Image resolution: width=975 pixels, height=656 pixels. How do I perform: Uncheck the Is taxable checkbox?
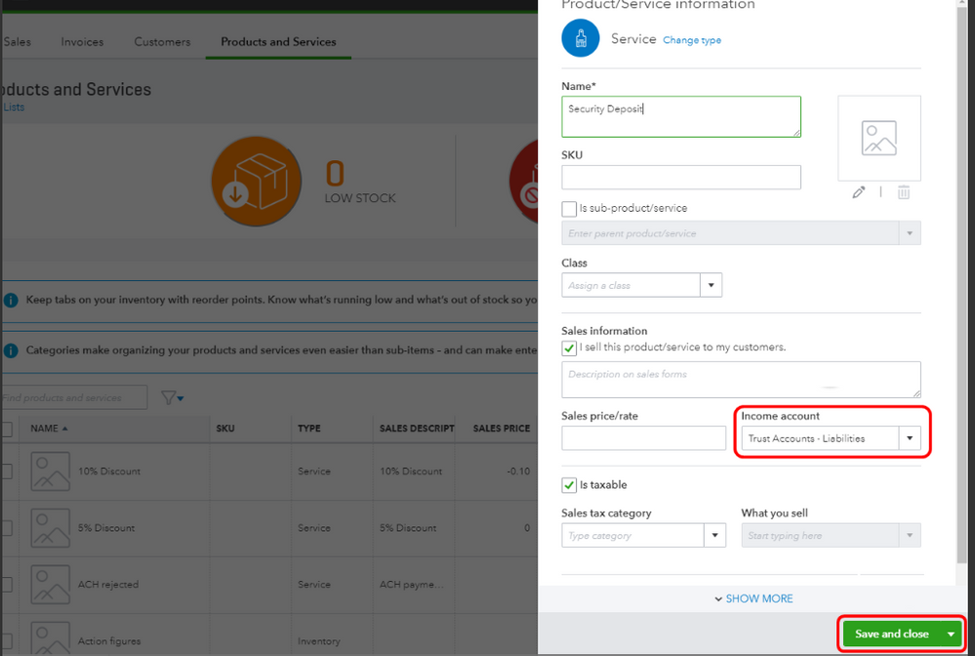point(569,485)
